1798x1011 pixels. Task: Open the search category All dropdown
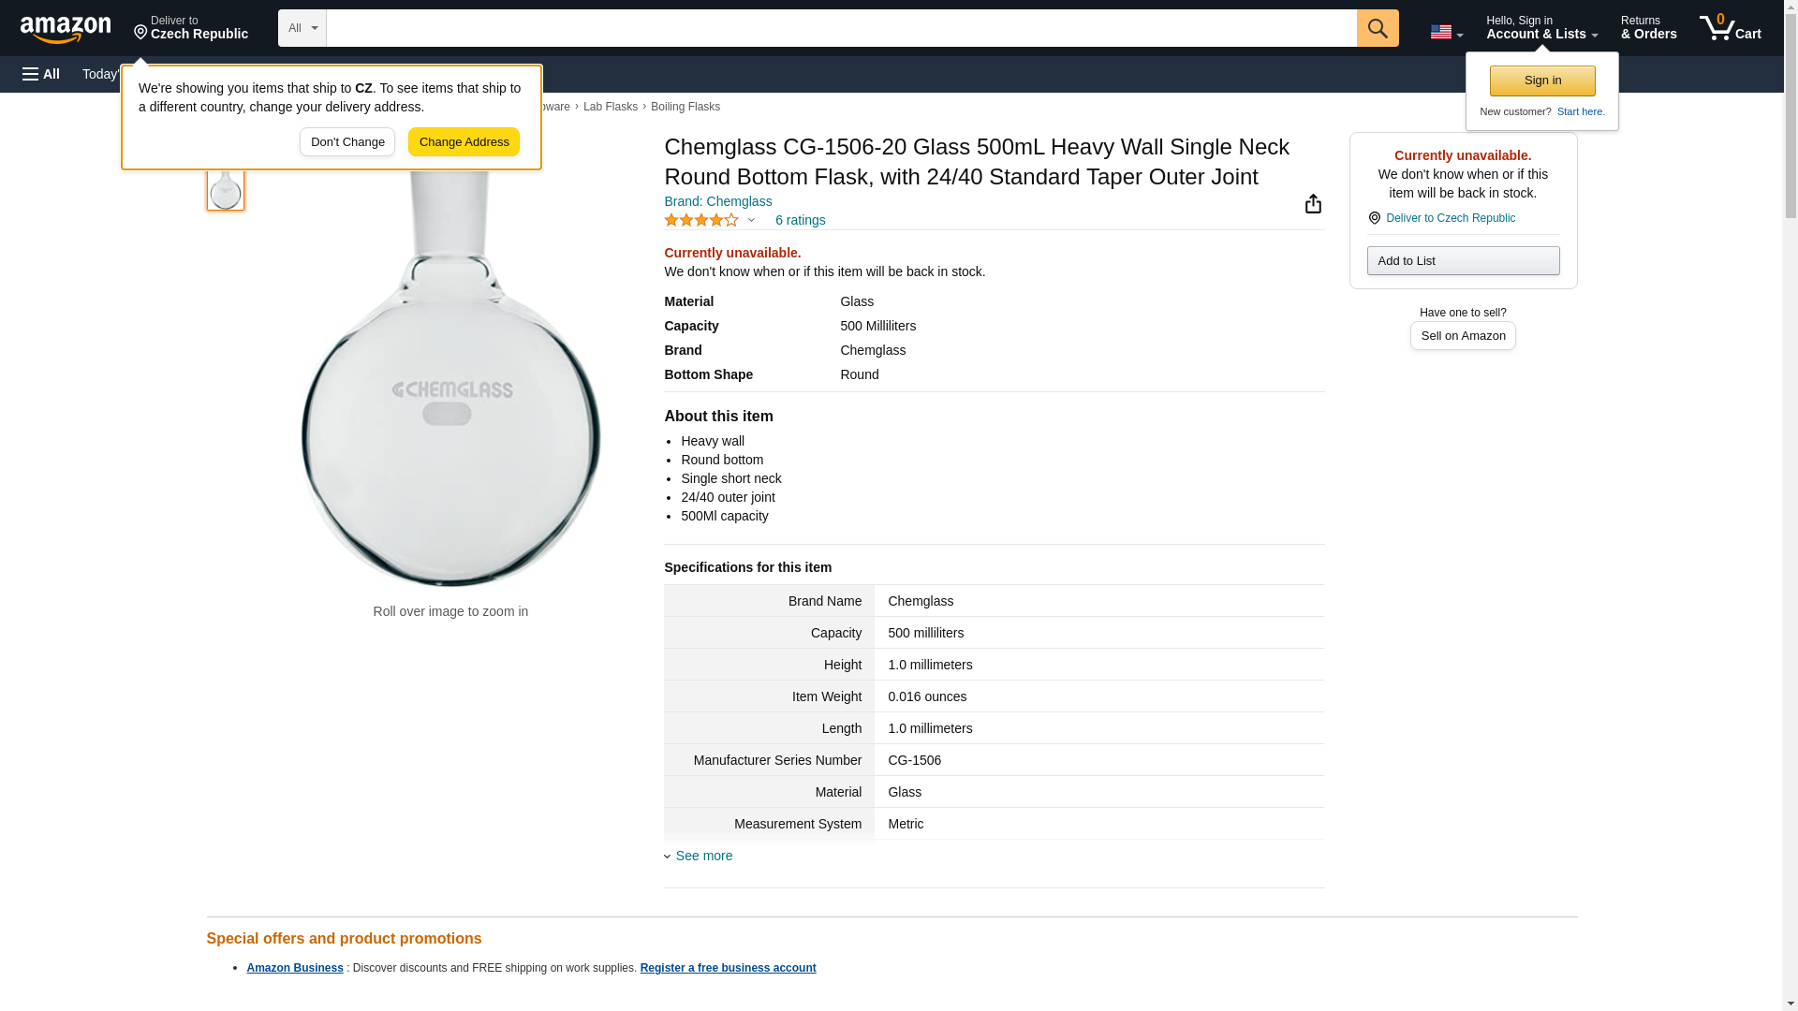point(302,28)
